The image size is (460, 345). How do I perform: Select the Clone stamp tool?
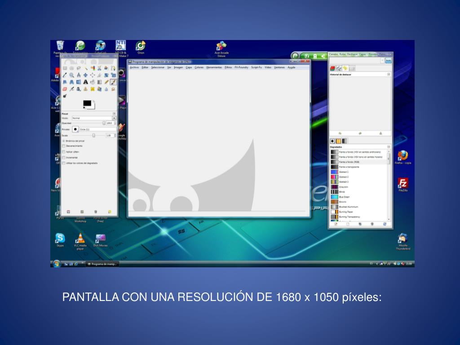click(x=86, y=89)
